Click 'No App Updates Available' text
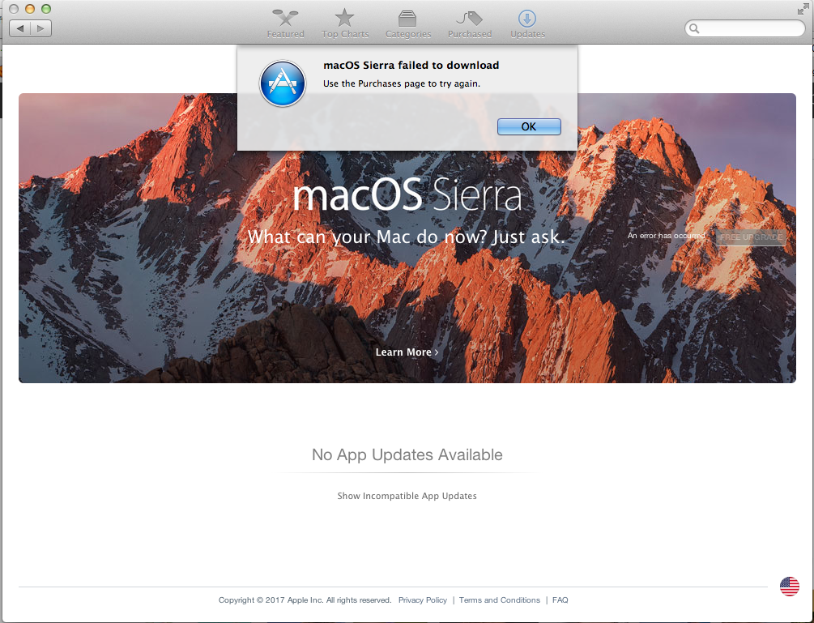 click(407, 454)
